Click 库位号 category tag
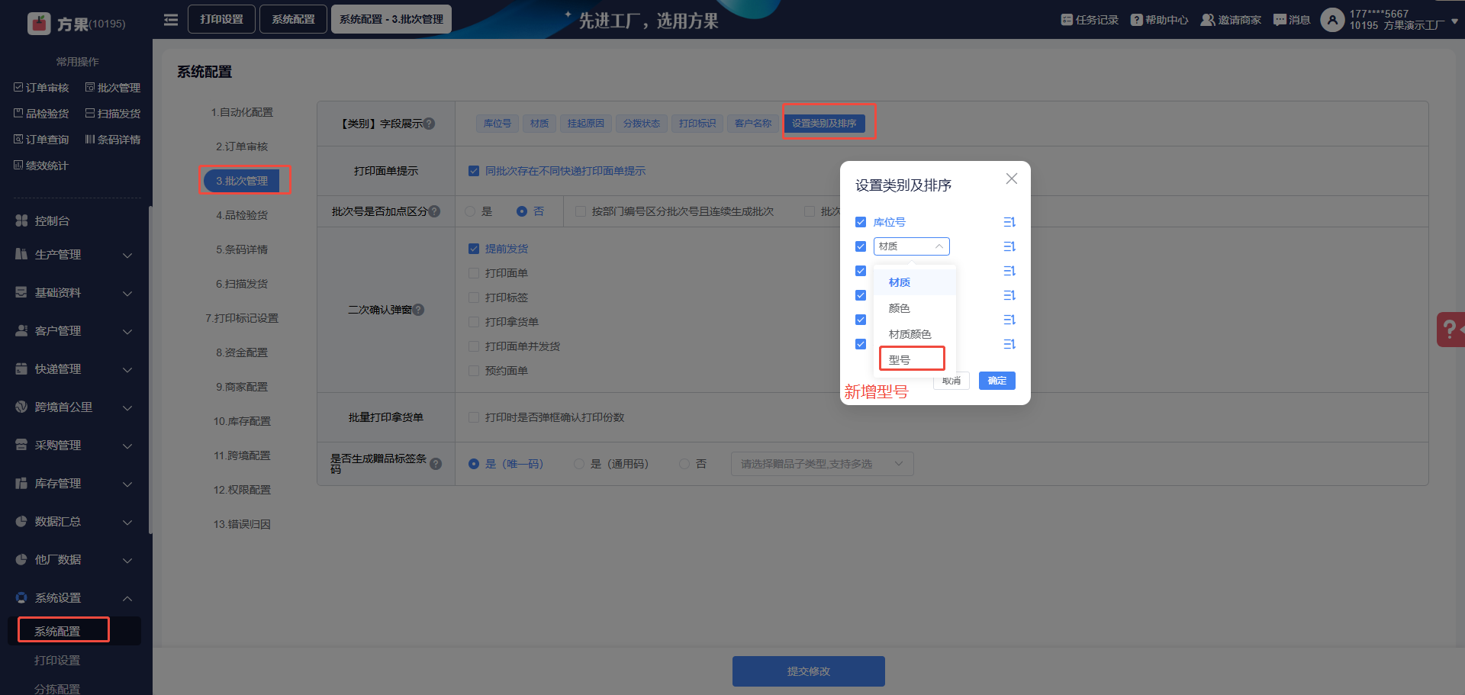Image resolution: width=1465 pixels, height=695 pixels. tap(497, 124)
